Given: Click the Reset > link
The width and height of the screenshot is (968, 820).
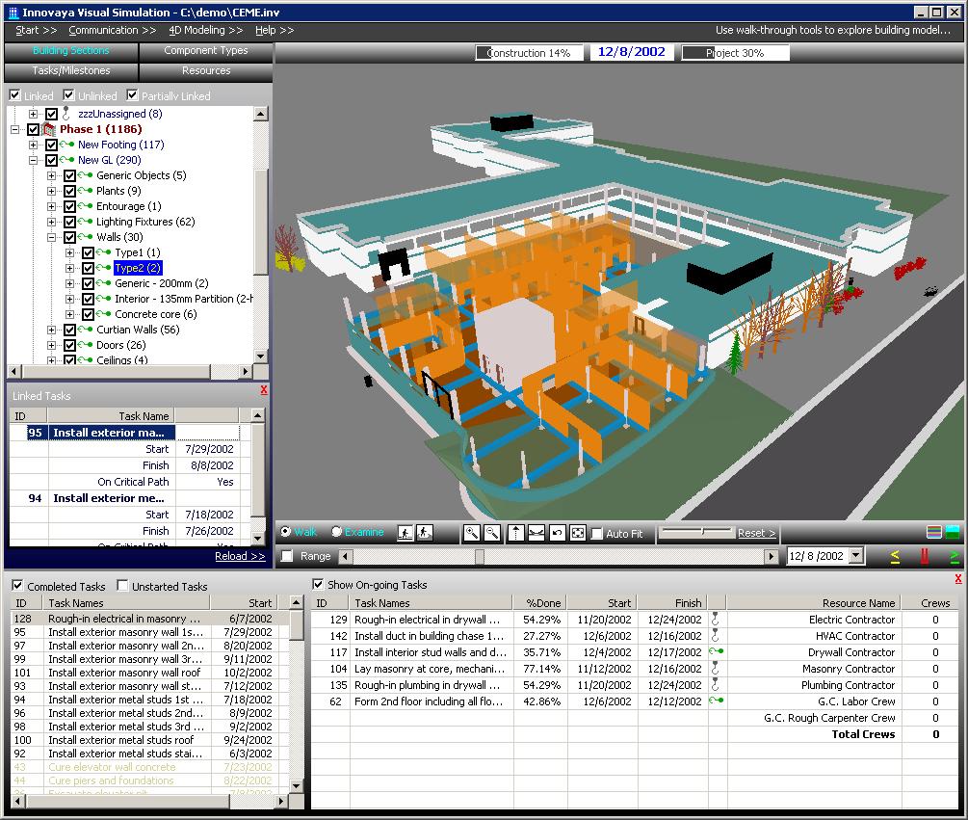Looking at the screenshot, I should (x=757, y=533).
